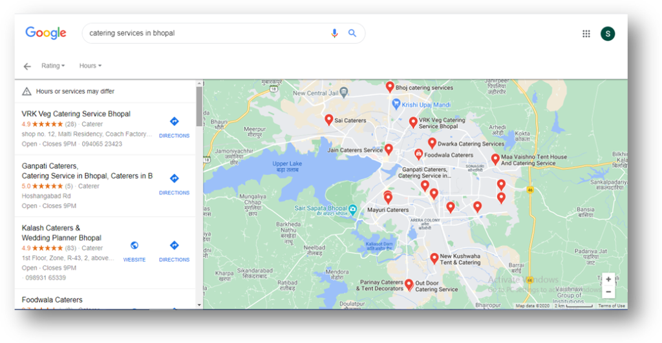
Task: Click Krishi Upaj Mandi map marker
Action: click(x=396, y=104)
